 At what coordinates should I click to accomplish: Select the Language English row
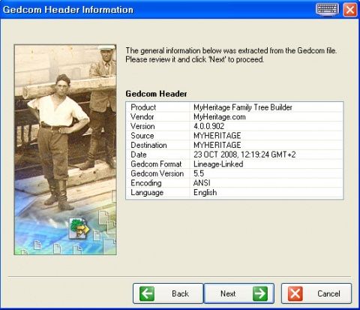pos(235,193)
